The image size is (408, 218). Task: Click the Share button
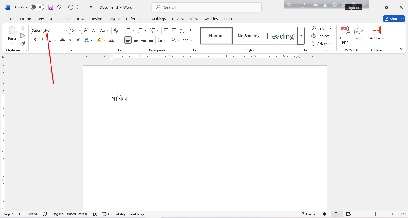394,19
